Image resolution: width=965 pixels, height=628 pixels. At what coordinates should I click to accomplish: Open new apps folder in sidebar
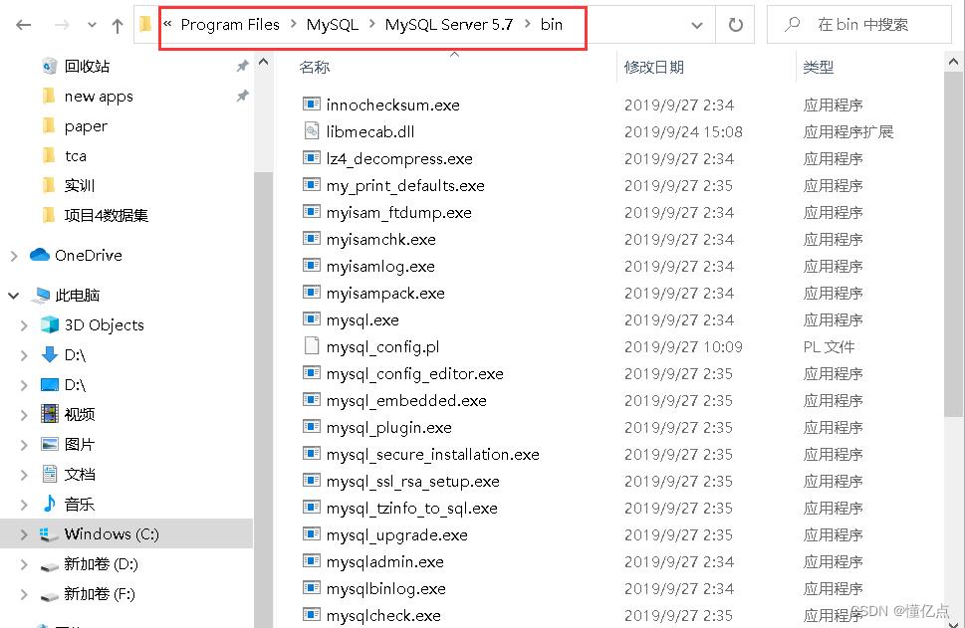pyautogui.click(x=99, y=97)
